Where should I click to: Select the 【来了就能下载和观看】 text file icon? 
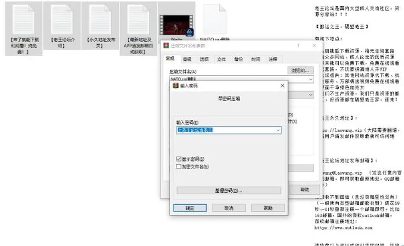coord(24,20)
